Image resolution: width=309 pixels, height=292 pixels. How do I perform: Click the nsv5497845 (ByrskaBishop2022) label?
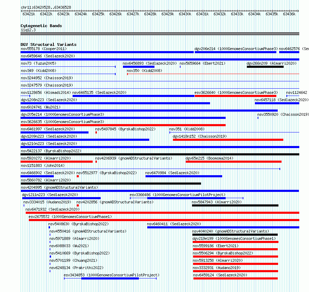[x=125, y=129]
